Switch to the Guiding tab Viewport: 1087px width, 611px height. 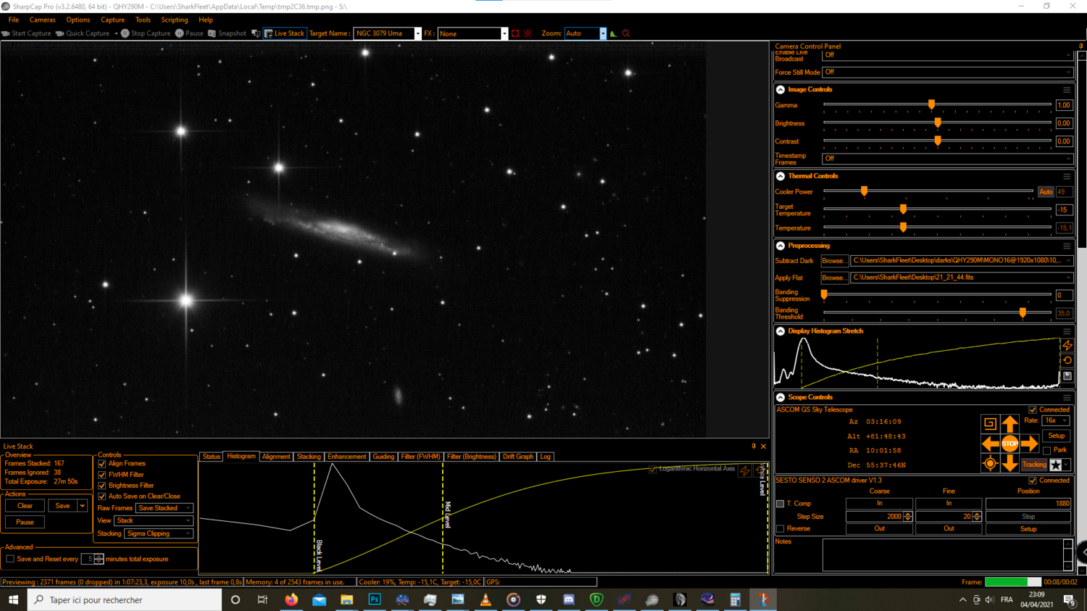click(x=383, y=457)
